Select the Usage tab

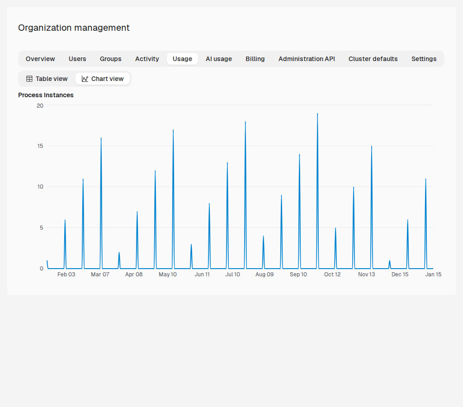click(182, 59)
